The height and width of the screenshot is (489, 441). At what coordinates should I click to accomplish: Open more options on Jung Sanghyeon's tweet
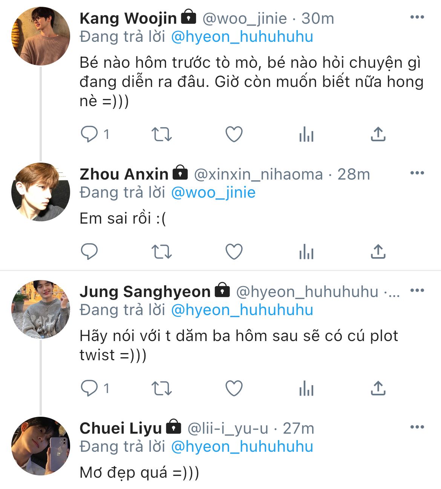[417, 291]
